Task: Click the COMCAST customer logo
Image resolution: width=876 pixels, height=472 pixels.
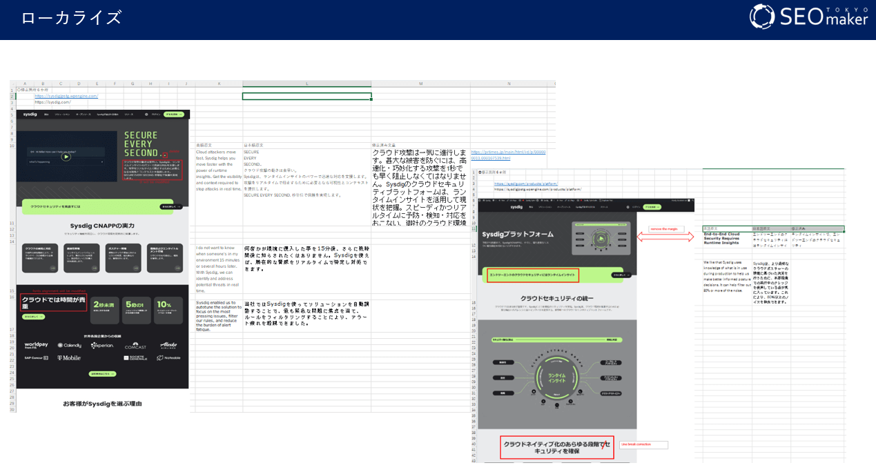Action: (x=135, y=346)
